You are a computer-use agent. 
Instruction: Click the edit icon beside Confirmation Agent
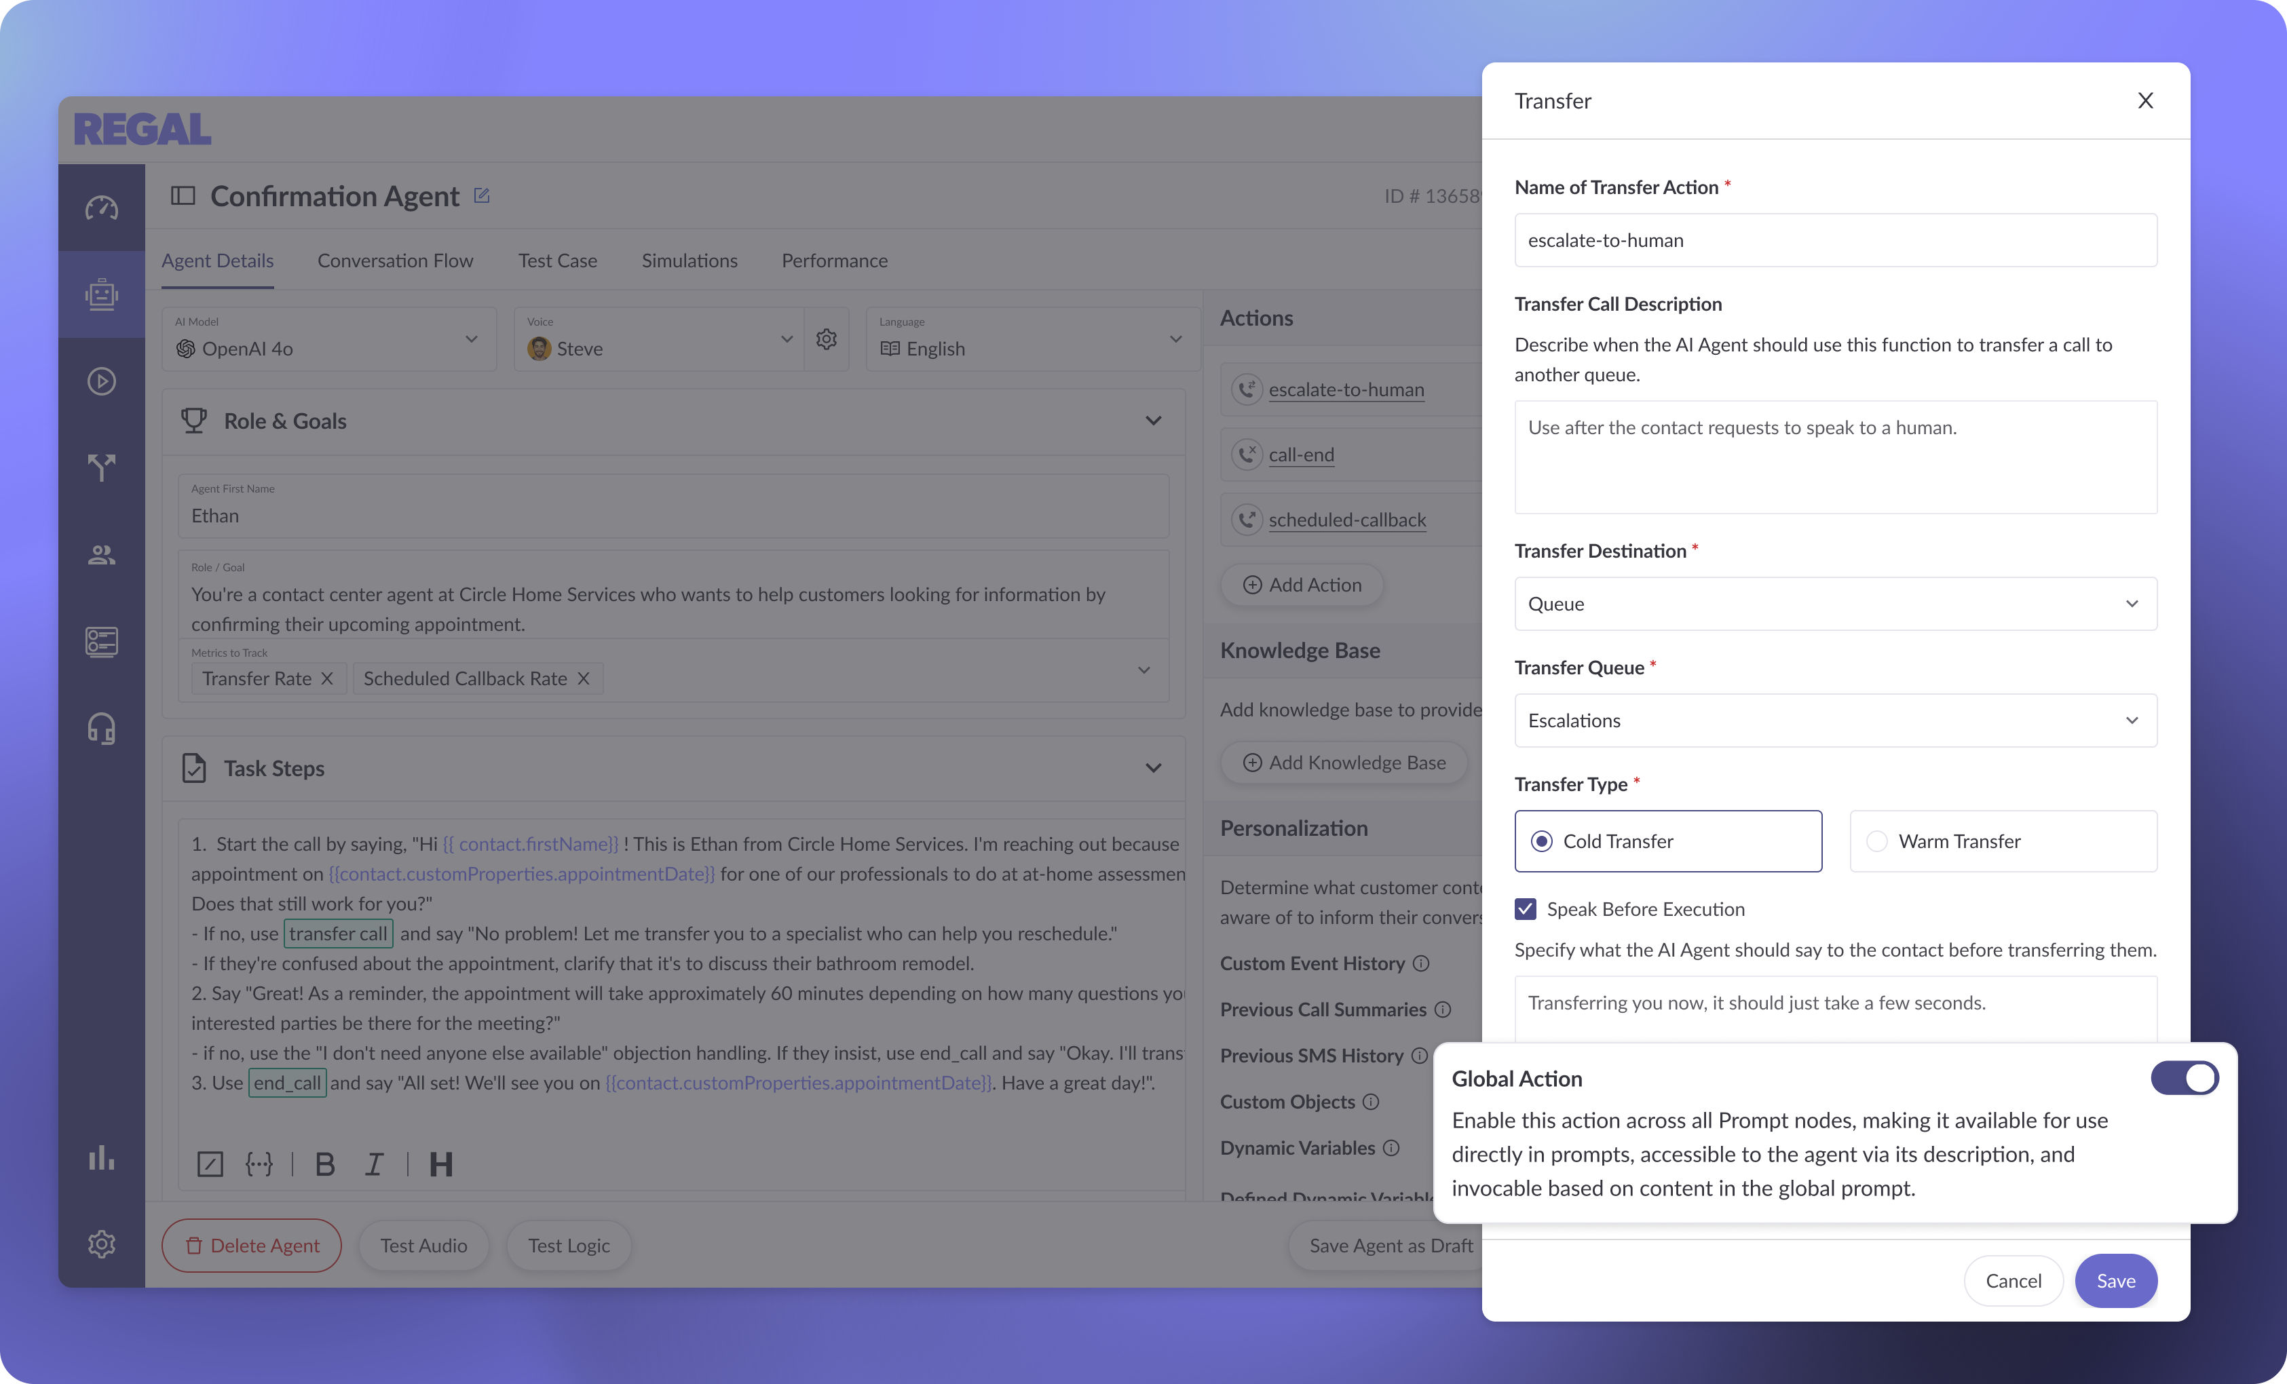click(482, 195)
